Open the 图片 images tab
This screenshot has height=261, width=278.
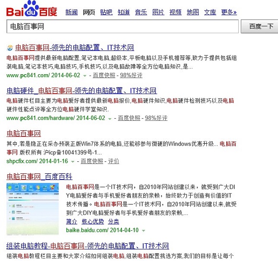point(158,12)
